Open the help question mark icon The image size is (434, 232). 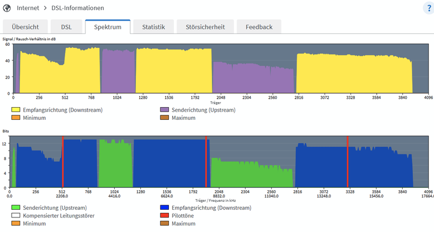(429, 8)
